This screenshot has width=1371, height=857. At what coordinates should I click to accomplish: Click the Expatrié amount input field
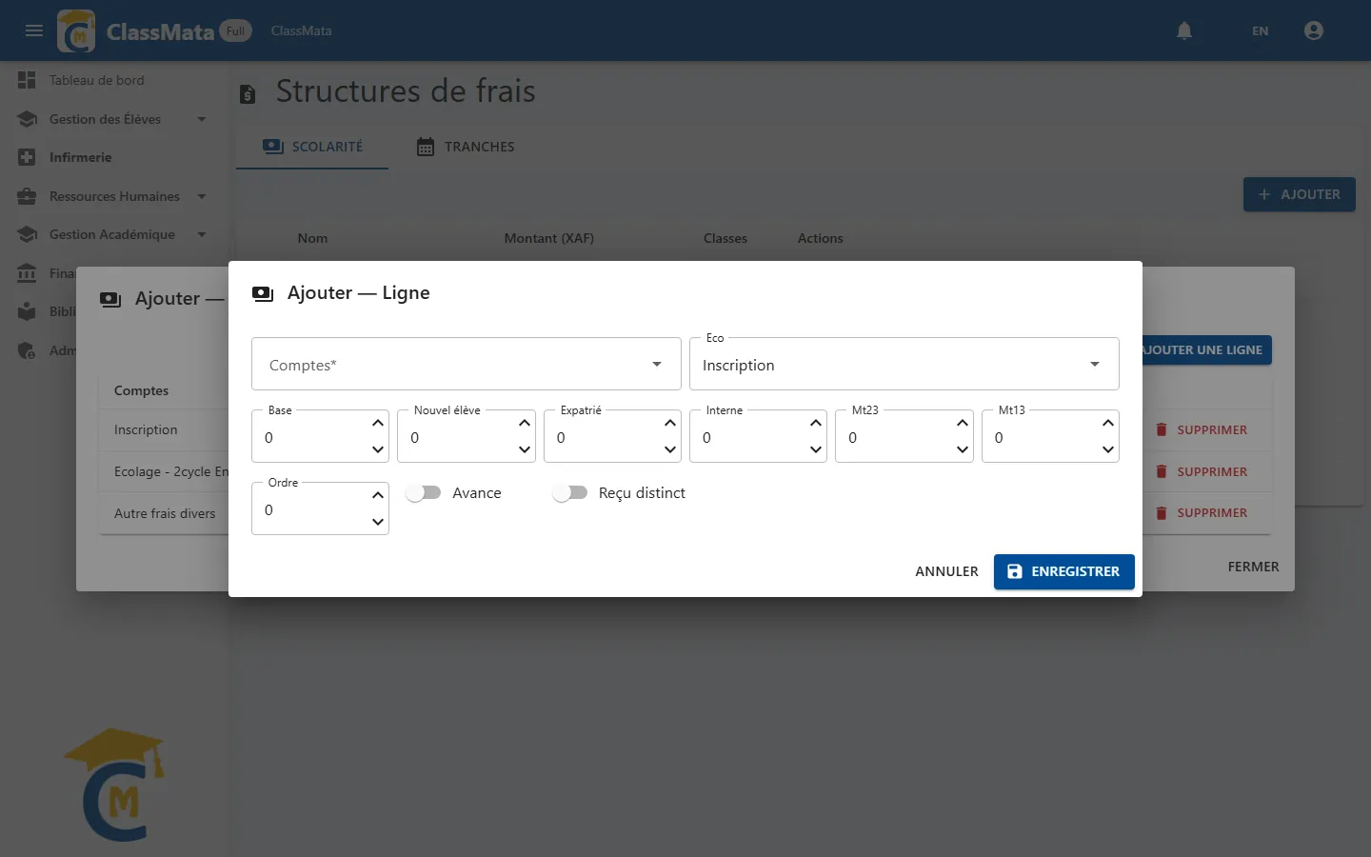[x=605, y=437]
